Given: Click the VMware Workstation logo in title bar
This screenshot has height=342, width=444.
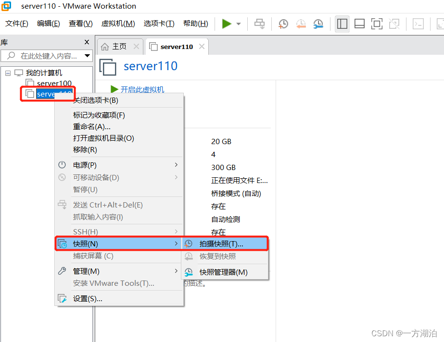Looking at the screenshot, I should click(x=6, y=6).
